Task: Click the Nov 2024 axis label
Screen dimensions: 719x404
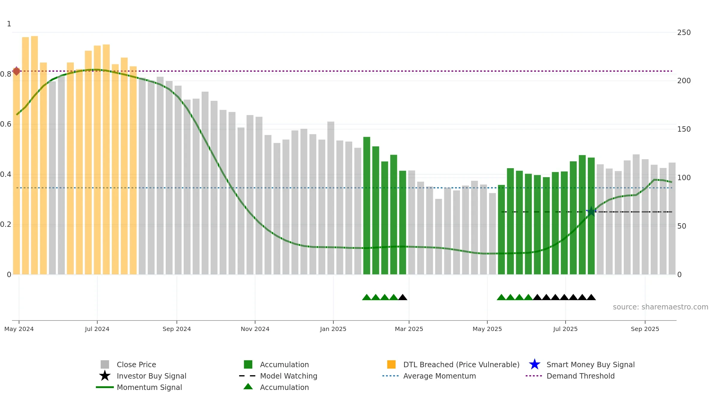Action: click(255, 329)
